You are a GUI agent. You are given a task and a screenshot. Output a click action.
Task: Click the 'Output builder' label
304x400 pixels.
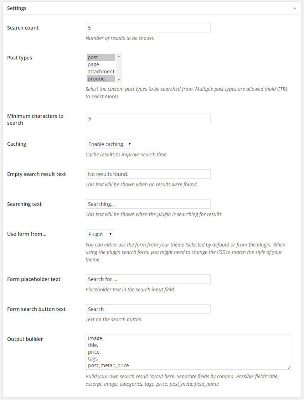click(25, 339)
